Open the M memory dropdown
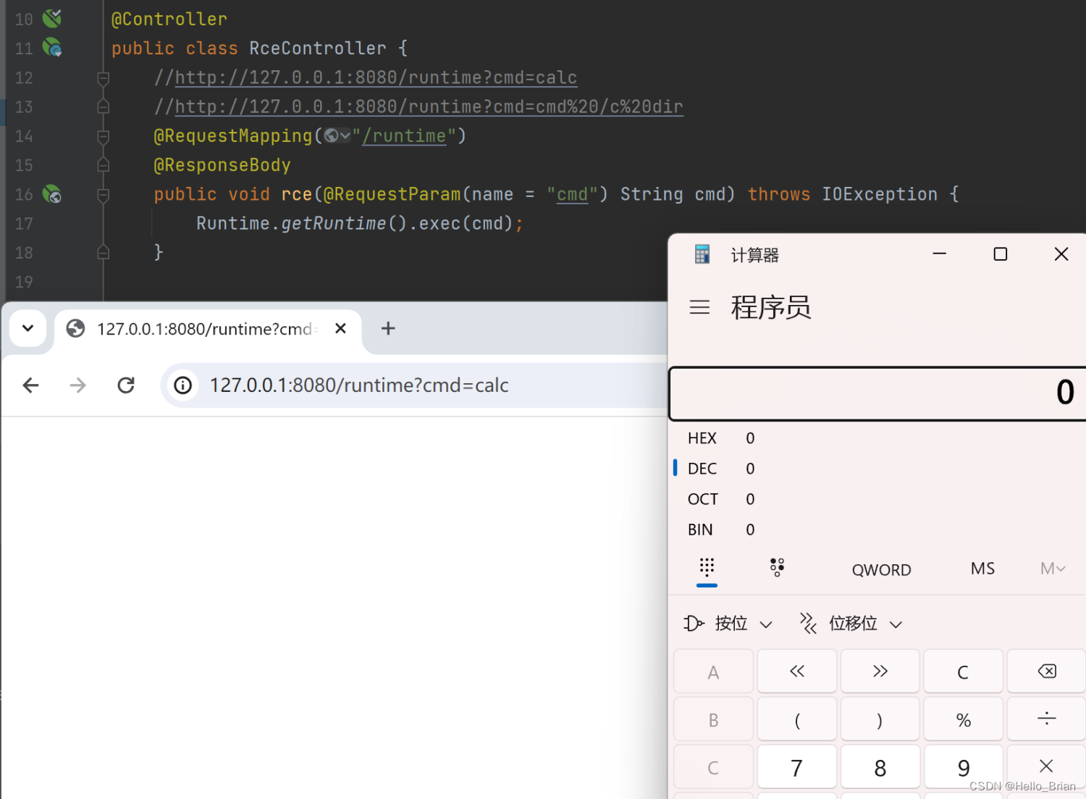 click(x=1053, y=569)
